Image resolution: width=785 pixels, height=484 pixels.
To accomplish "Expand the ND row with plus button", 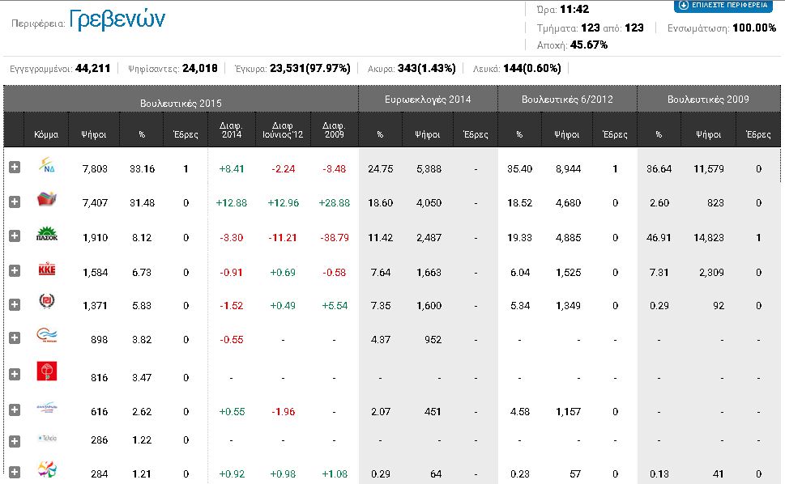I will pos(14,168).
